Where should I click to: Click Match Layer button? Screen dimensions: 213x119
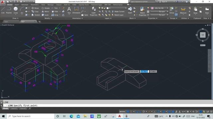[x=117, y=15]
